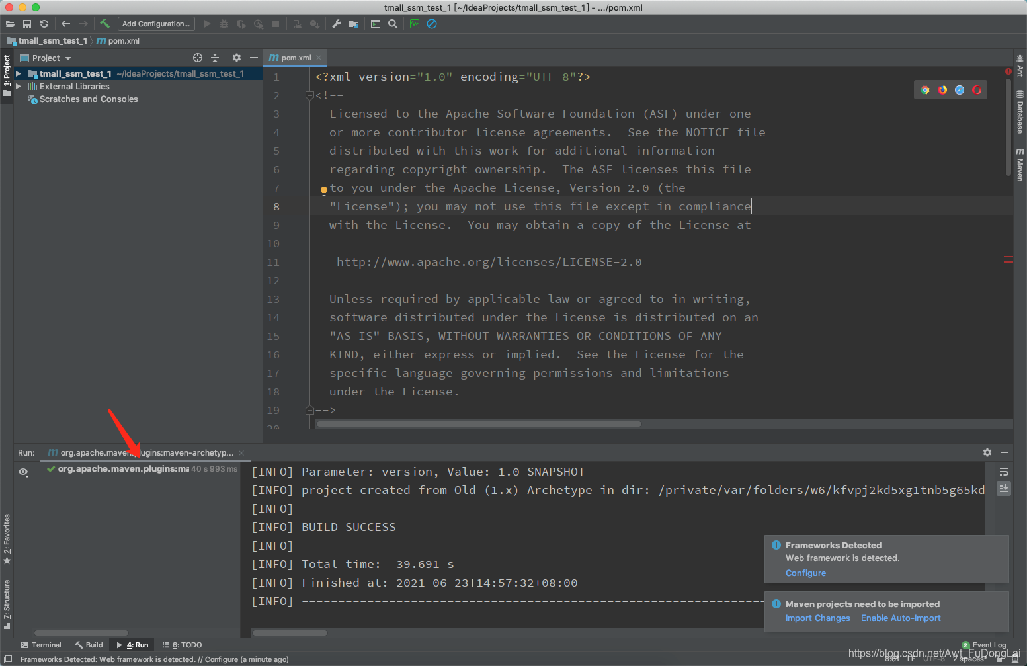Click the Run Anything terminal-window icon

pos(376,24)
